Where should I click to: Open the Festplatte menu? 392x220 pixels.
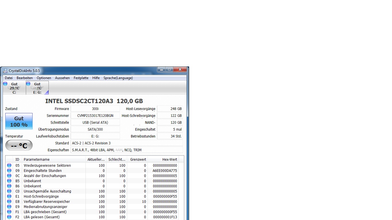(x=81, y=78)
